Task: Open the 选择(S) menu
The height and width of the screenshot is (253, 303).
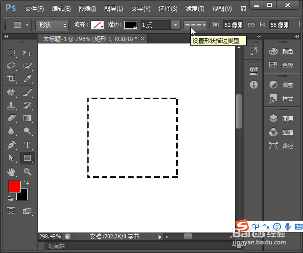Action: [x=168, y=9]
